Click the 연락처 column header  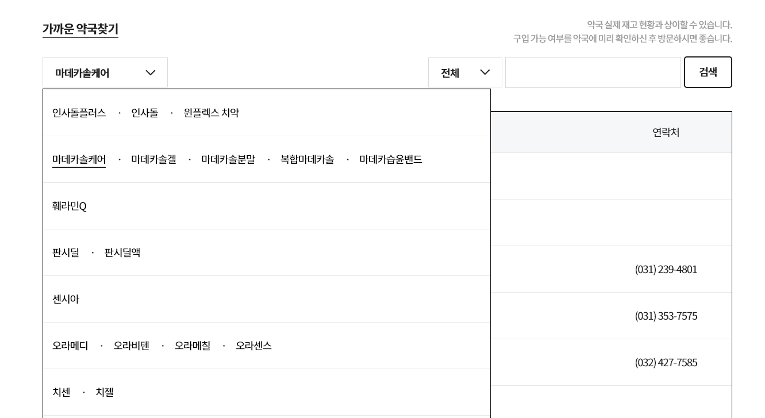(x=666, y=132)
